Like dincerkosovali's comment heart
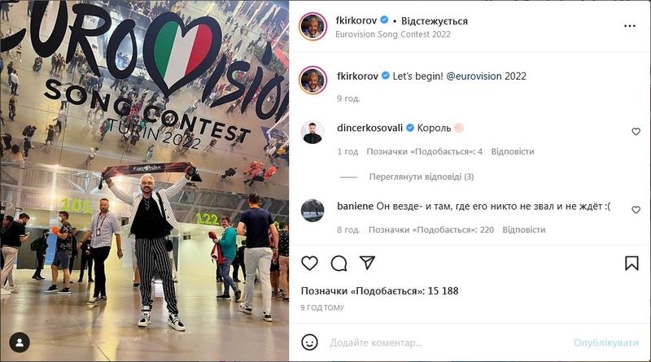Image resolution: width=651 pixels, height=362 pixels. [636, 132]
